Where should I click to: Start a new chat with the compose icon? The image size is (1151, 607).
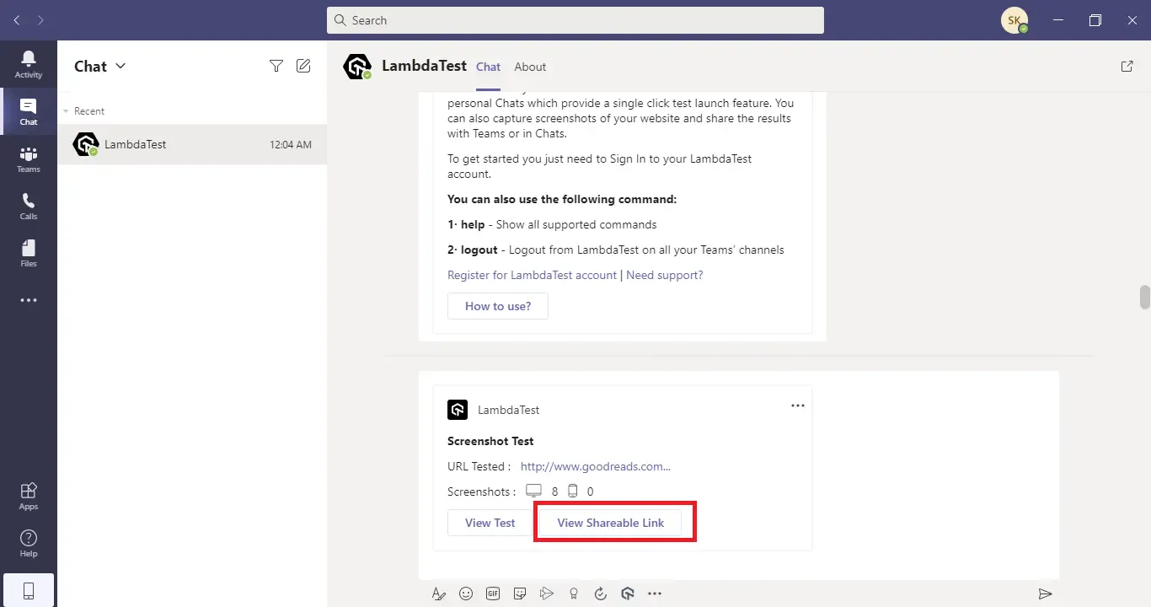pos(303,65)
